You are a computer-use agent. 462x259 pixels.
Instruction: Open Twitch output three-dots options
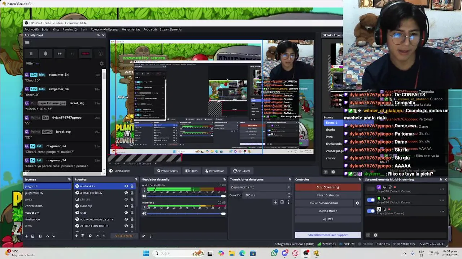pyautogui.click(x=442, y=189)
